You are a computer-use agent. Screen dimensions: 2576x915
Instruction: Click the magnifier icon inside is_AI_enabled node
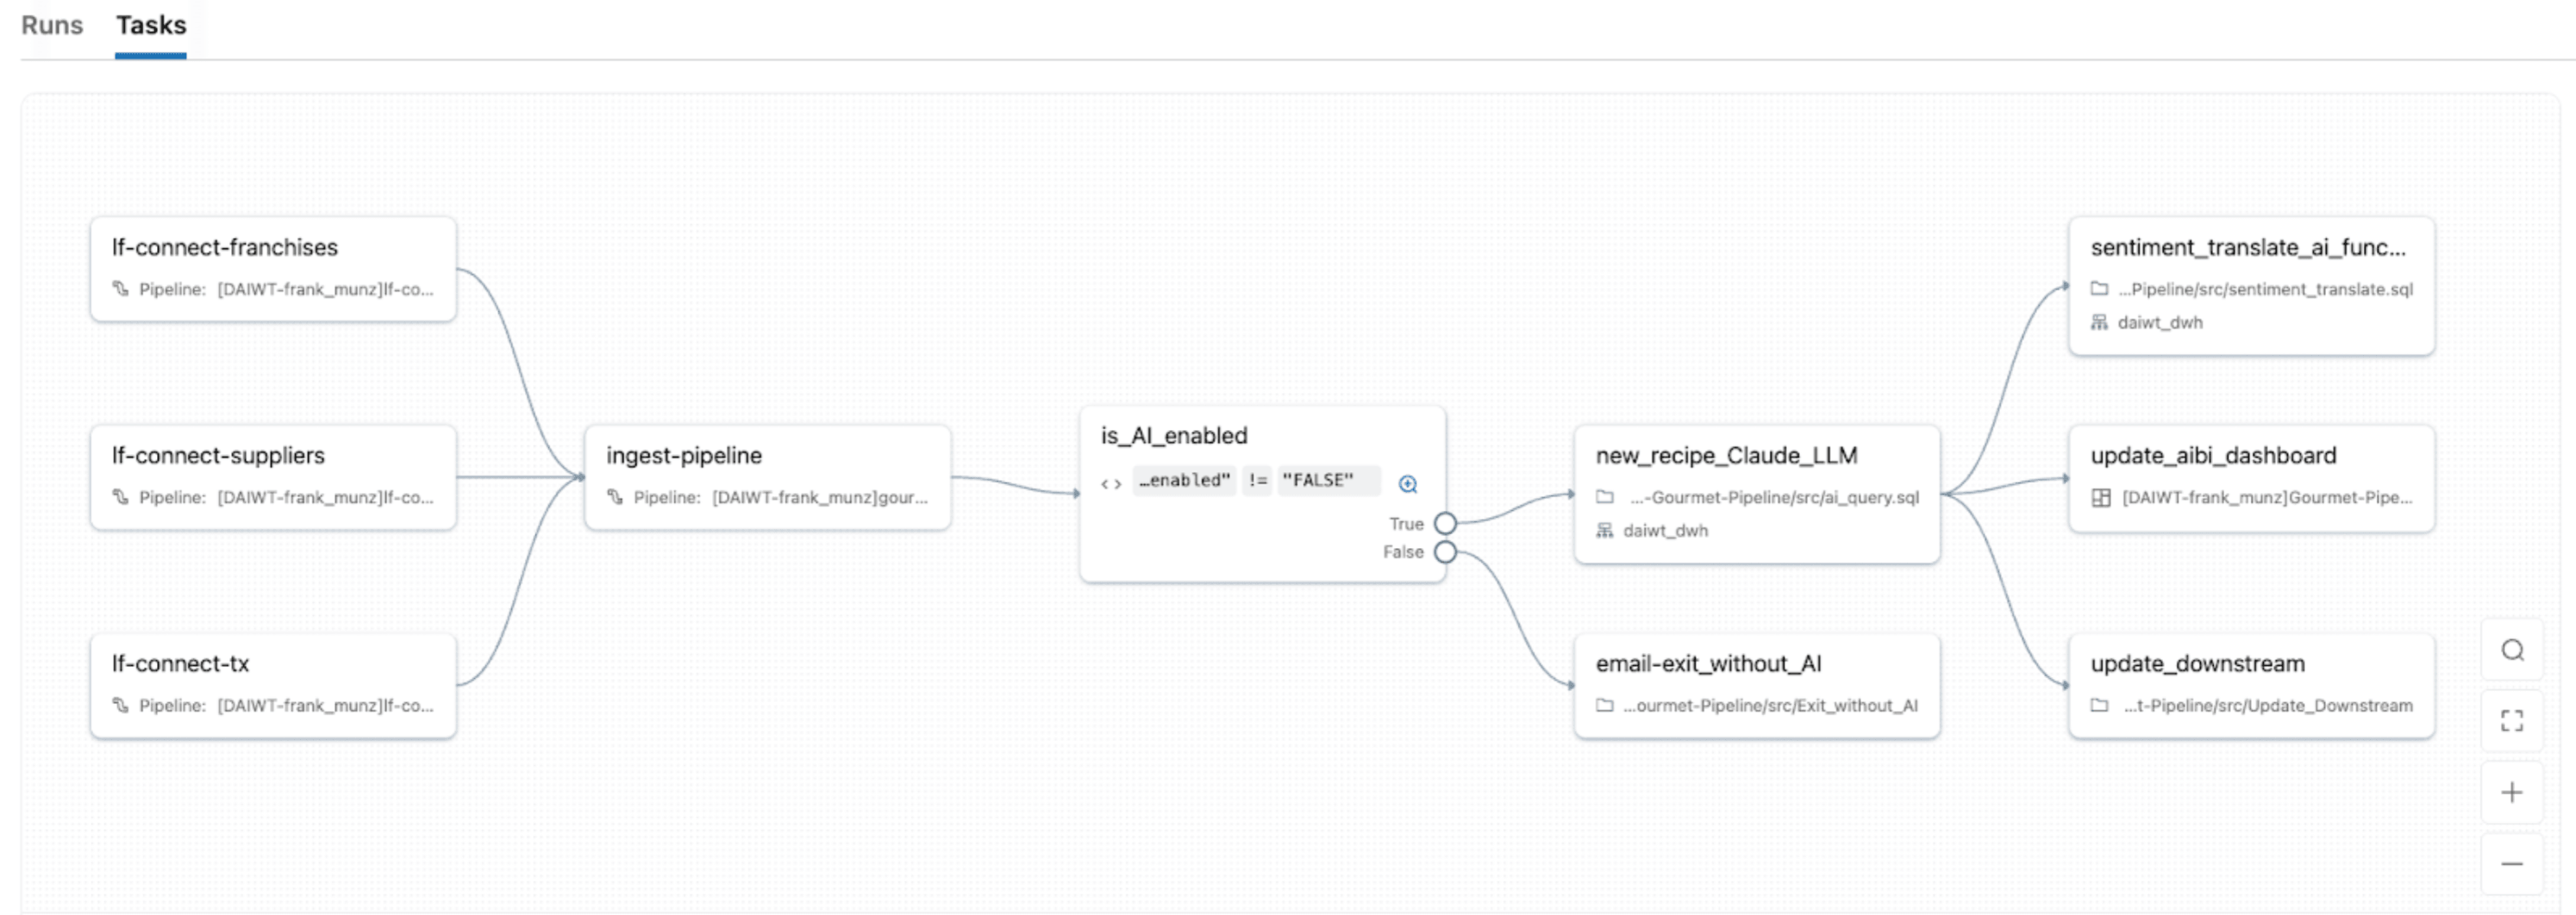[1408, 482]
